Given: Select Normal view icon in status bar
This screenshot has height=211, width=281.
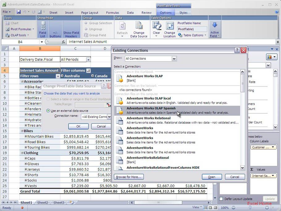Looking at the screenshot, I should [x=206, y=208].
